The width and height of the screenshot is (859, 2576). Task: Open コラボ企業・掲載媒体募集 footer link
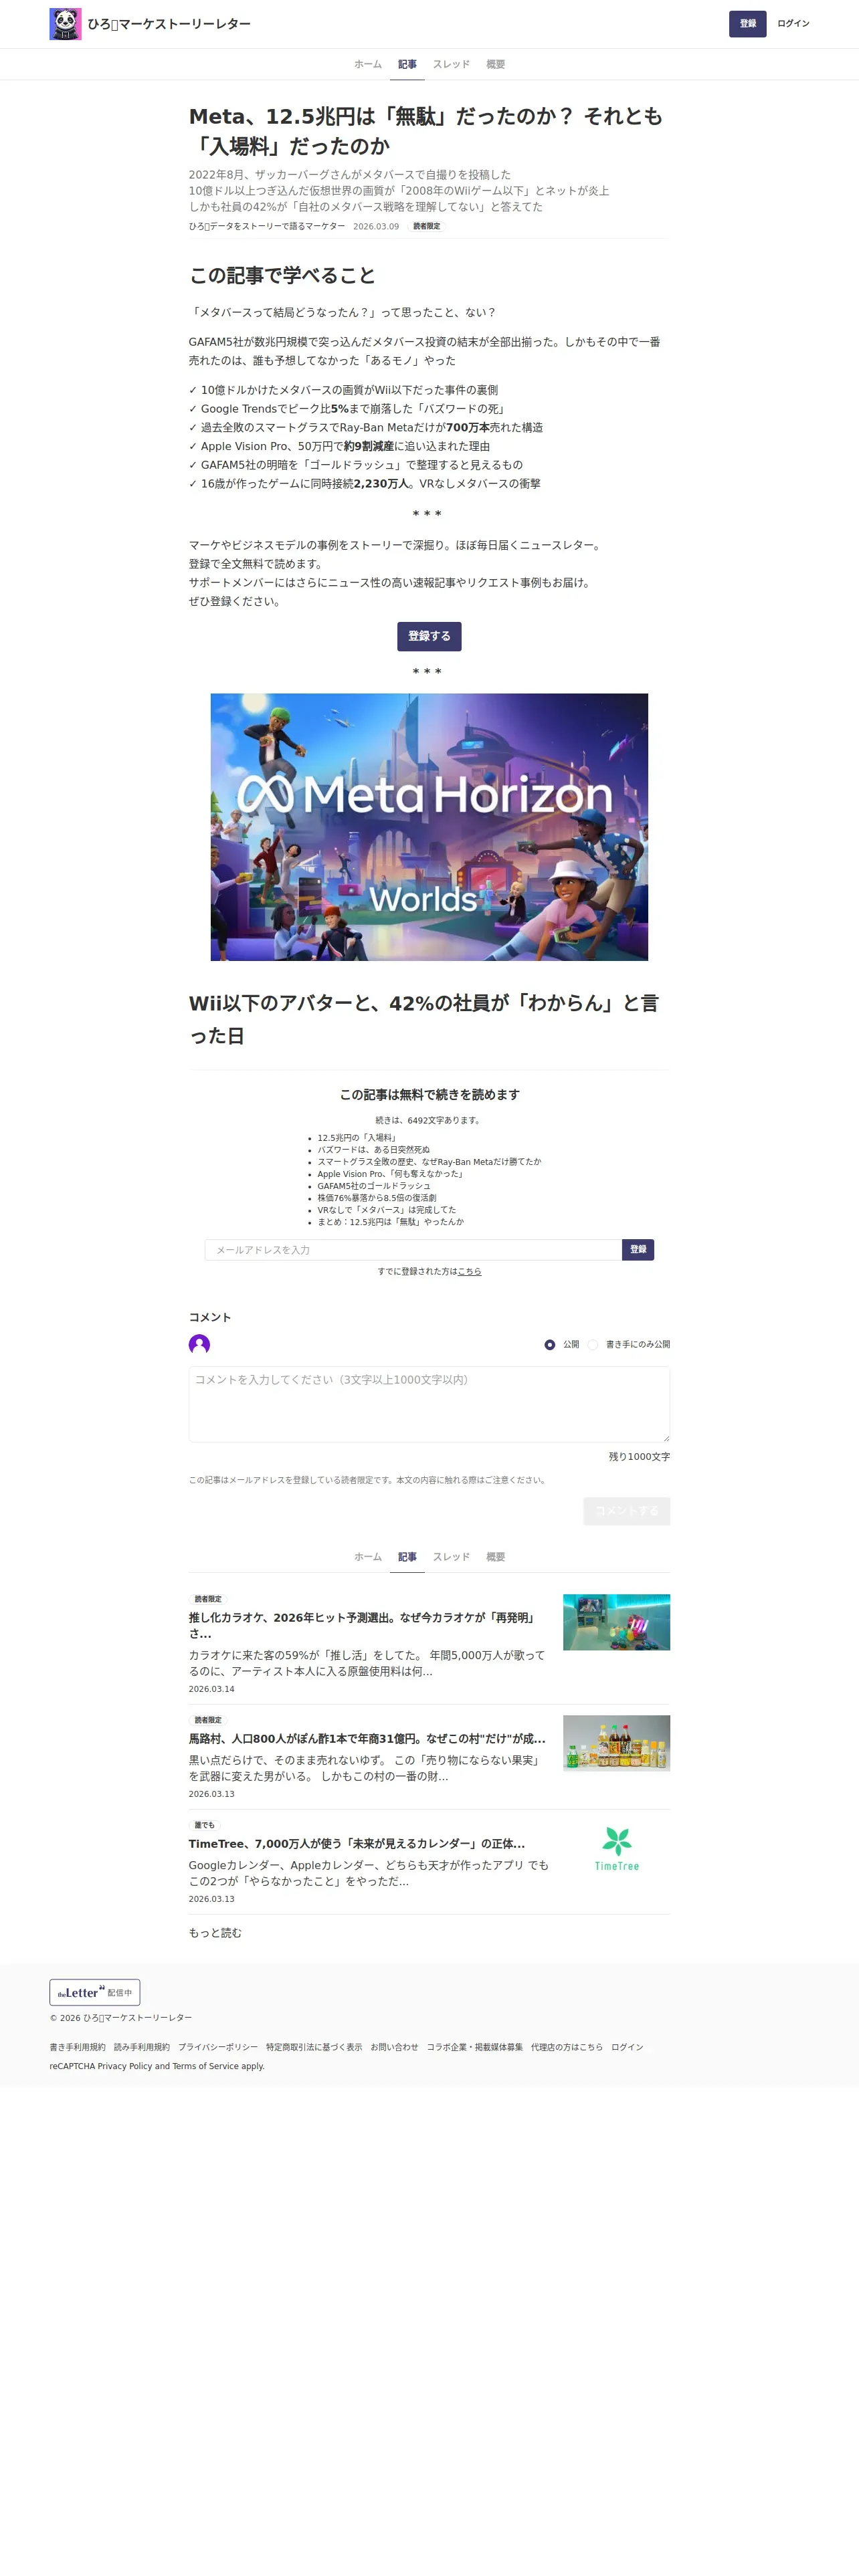(x=474, y=2047)
